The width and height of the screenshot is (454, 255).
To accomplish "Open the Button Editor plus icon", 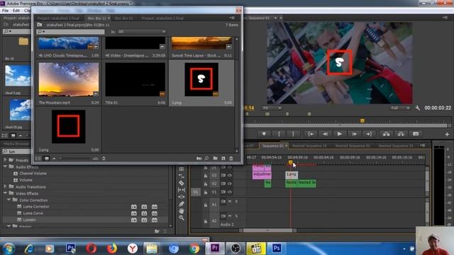I will click(x=447, y=134).
